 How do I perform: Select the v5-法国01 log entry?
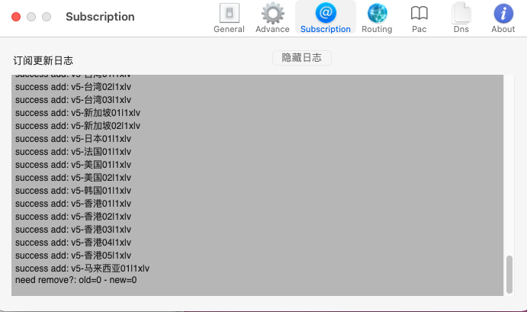(x=73, y=152)
